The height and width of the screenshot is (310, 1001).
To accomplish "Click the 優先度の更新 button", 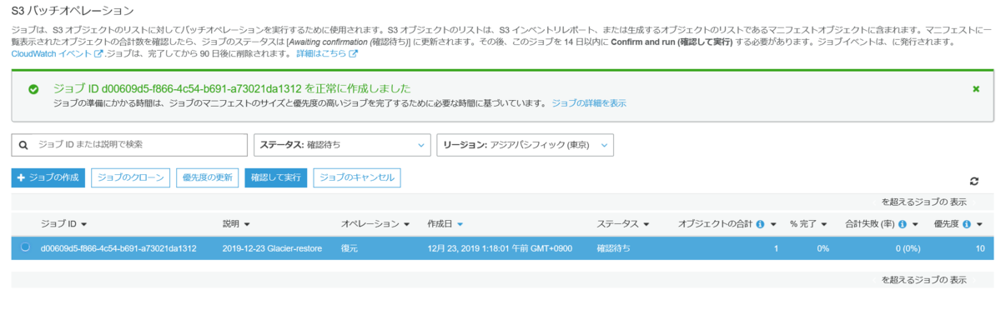I will tap(207, 177).
